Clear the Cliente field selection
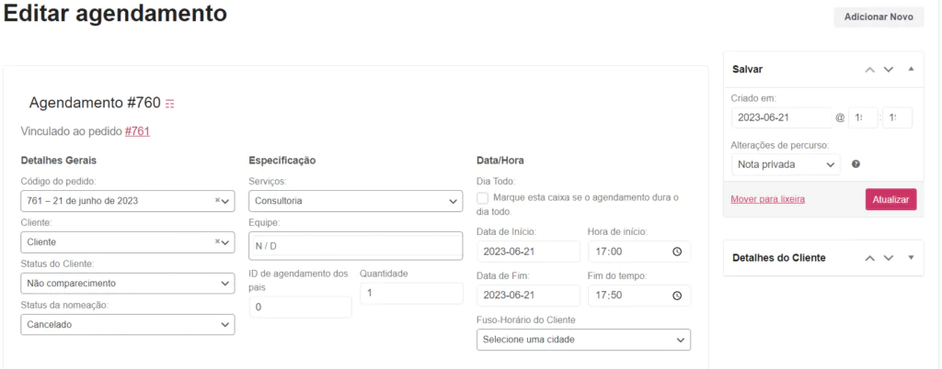The image size is (942, 369). (217, 241)
